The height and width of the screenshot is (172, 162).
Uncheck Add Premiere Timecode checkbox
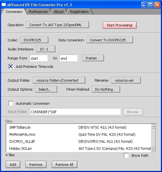(x=11, y=66)
